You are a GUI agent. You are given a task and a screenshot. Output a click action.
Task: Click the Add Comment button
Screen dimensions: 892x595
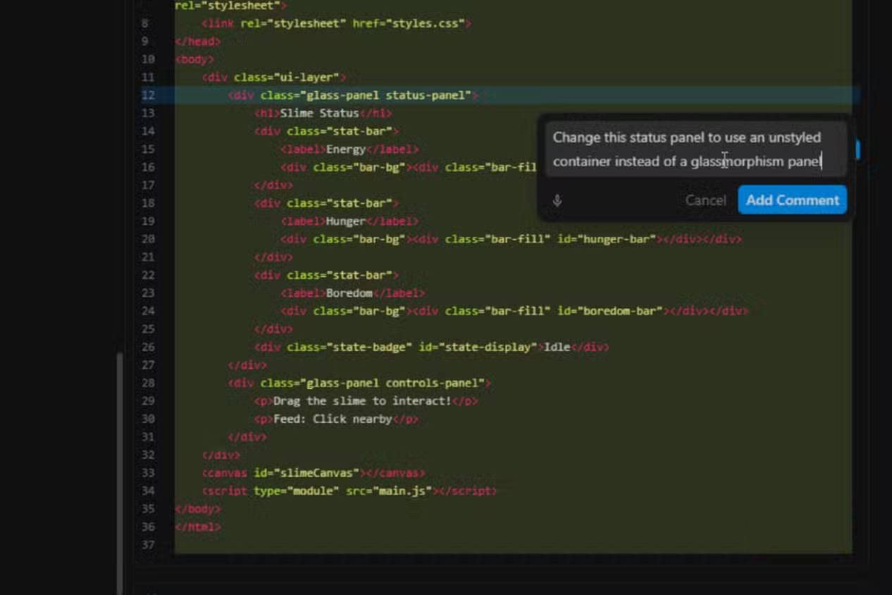pos(793,200)
